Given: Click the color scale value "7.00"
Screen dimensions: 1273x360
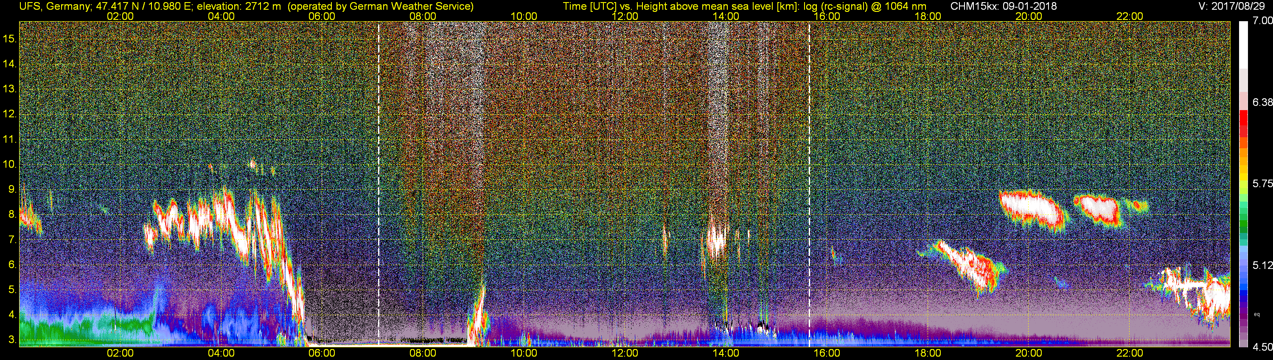Looking at the screenshot, I should pos(1262,21).
